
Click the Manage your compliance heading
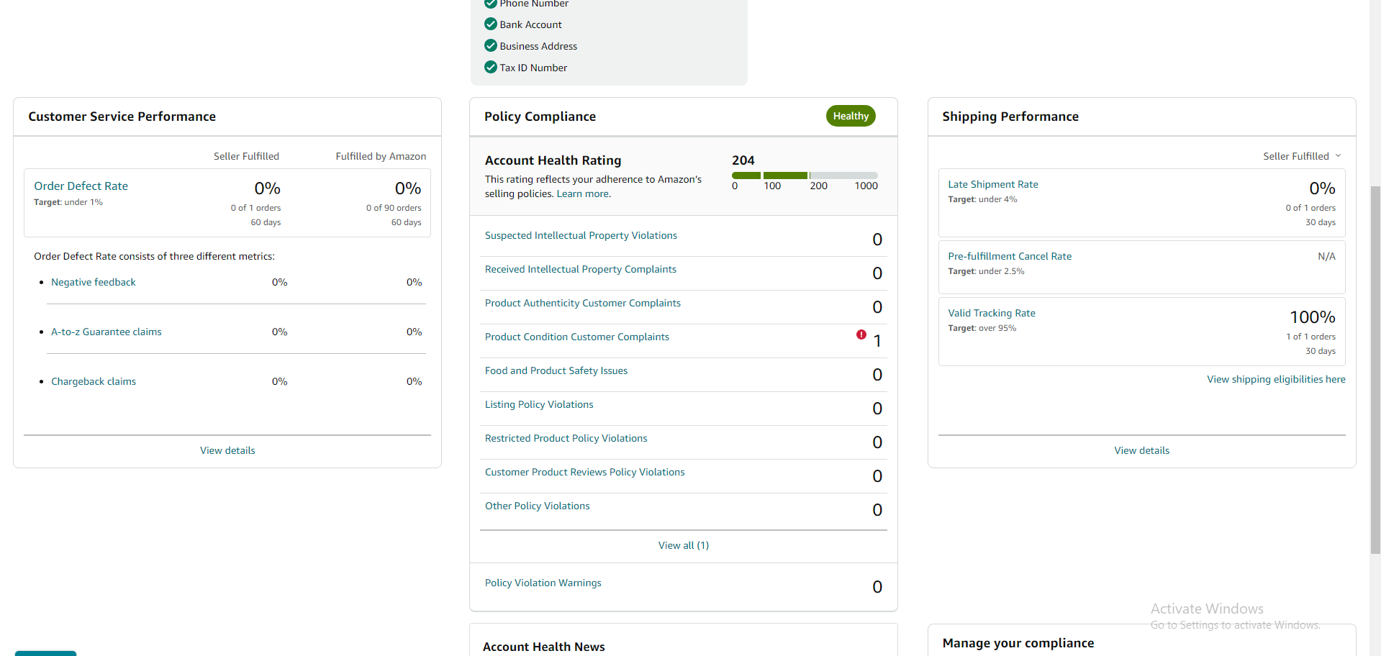point(1018,643)
